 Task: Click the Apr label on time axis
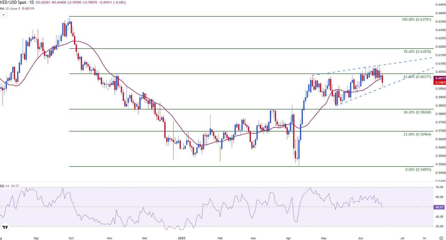[x=289, y=238]
